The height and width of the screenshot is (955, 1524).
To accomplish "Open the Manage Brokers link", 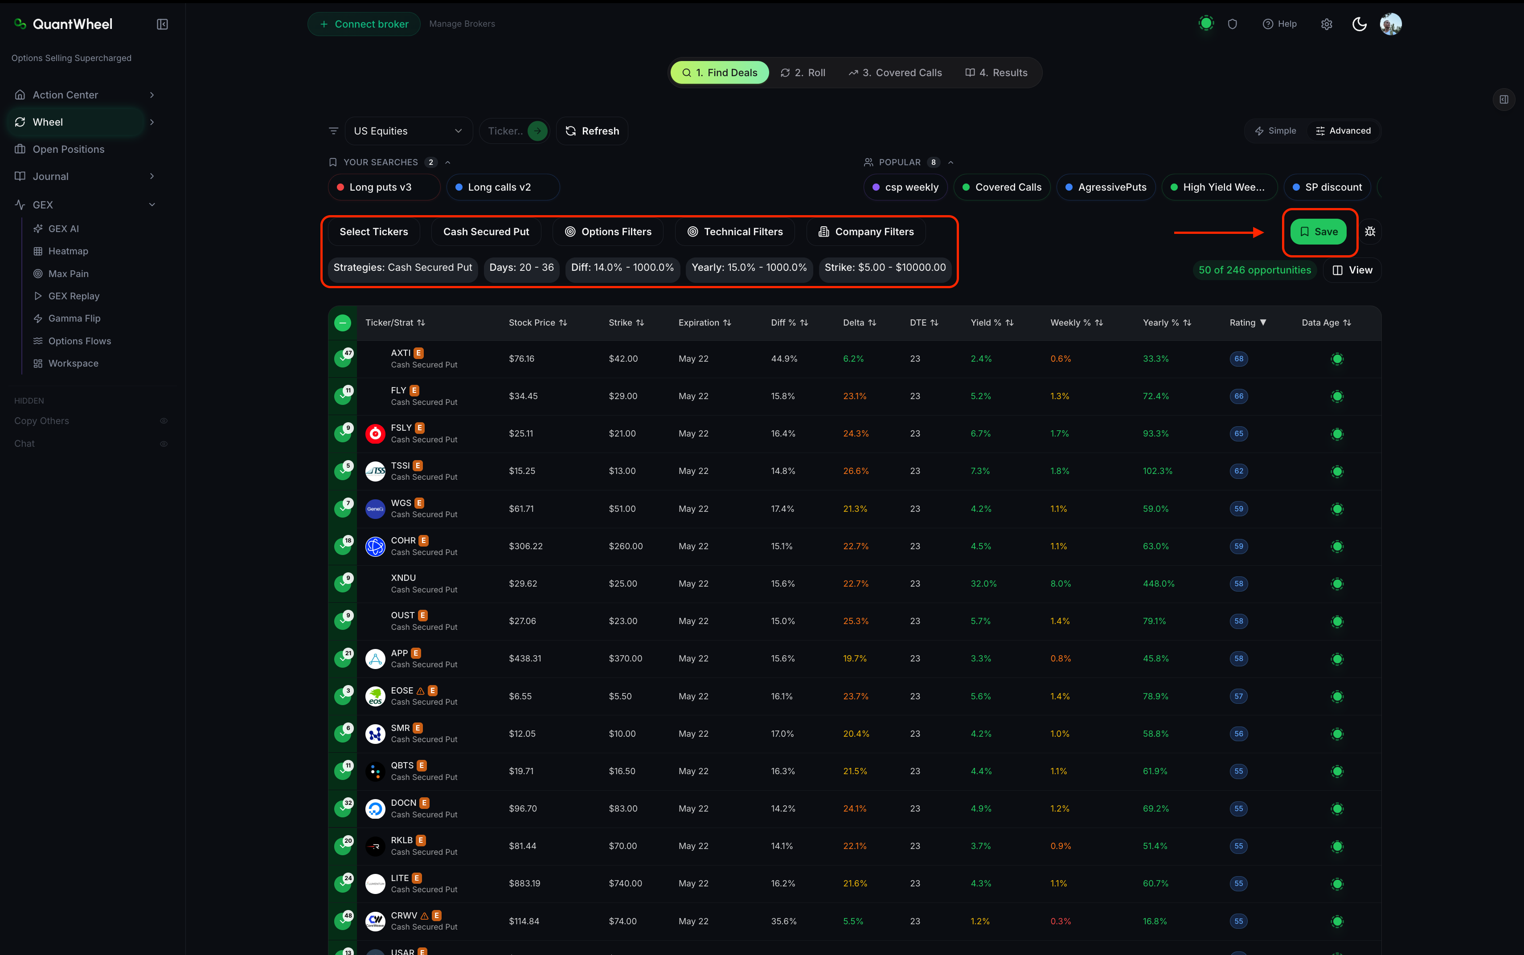I will [x=462, y=24].
